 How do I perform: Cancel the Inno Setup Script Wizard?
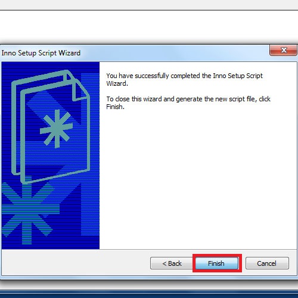tap(267, 263)
